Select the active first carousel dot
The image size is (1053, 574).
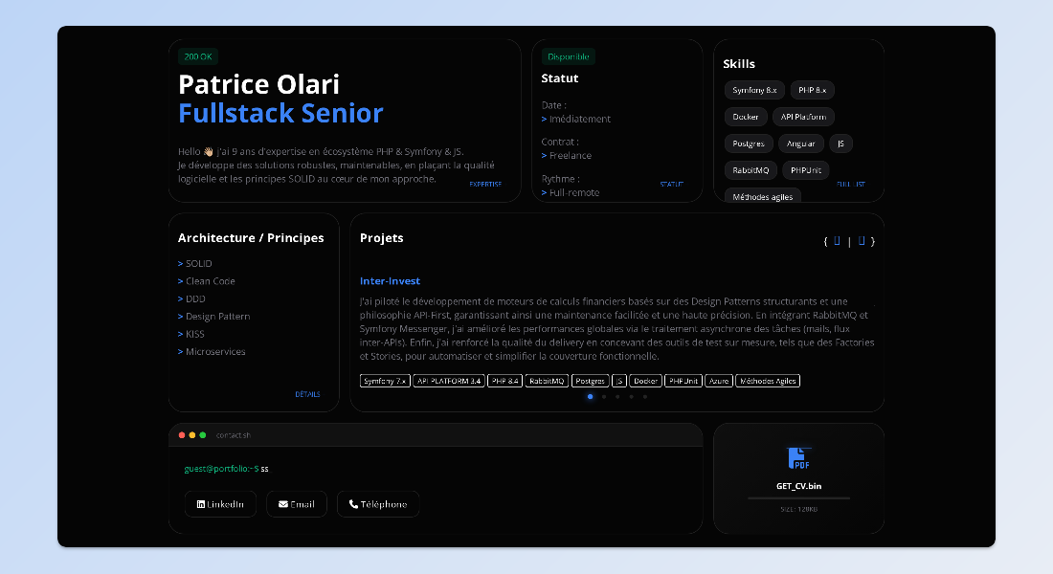point(590,395)
